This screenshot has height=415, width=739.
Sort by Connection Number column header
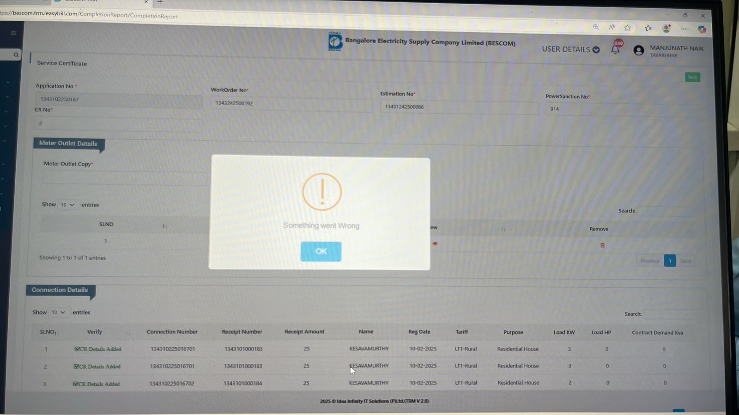[x=172, y=332]
